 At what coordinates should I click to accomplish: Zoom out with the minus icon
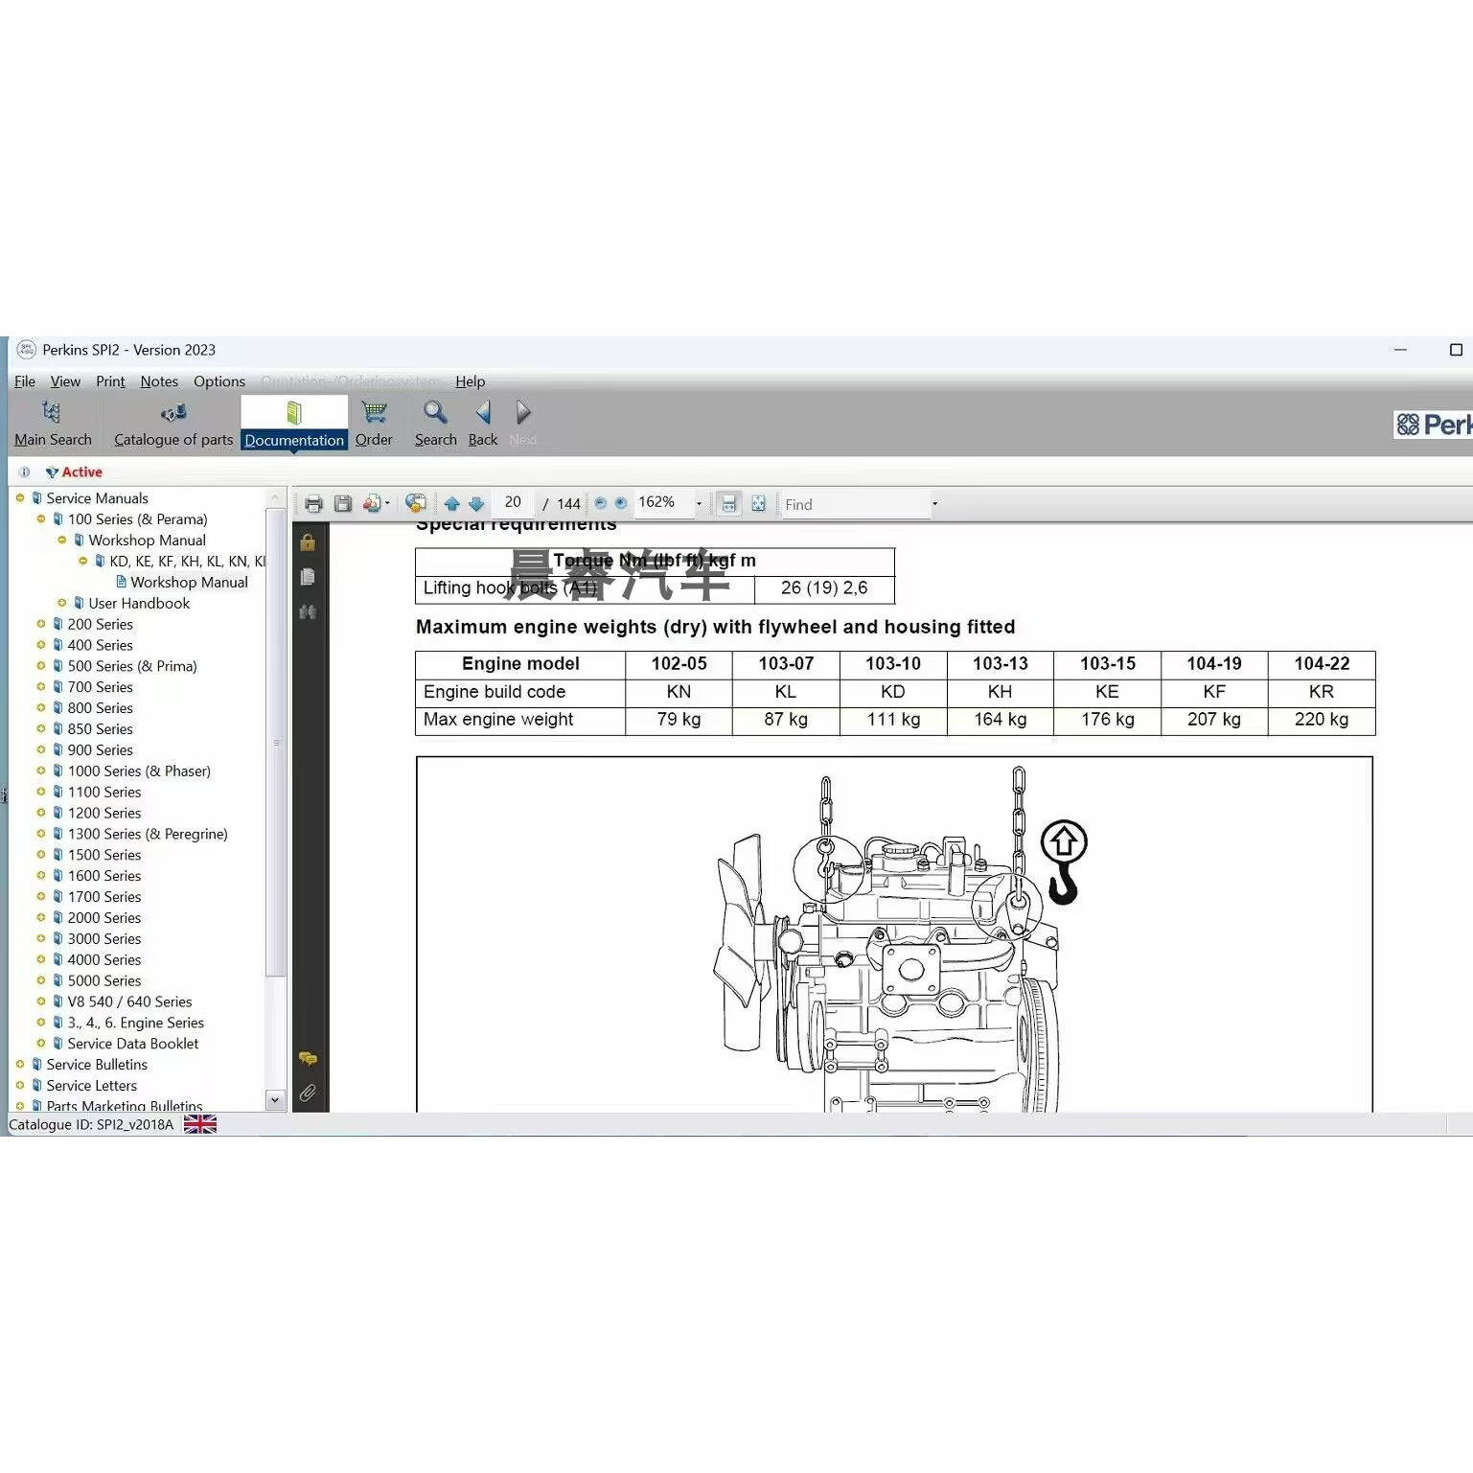(x=601, y=503)
